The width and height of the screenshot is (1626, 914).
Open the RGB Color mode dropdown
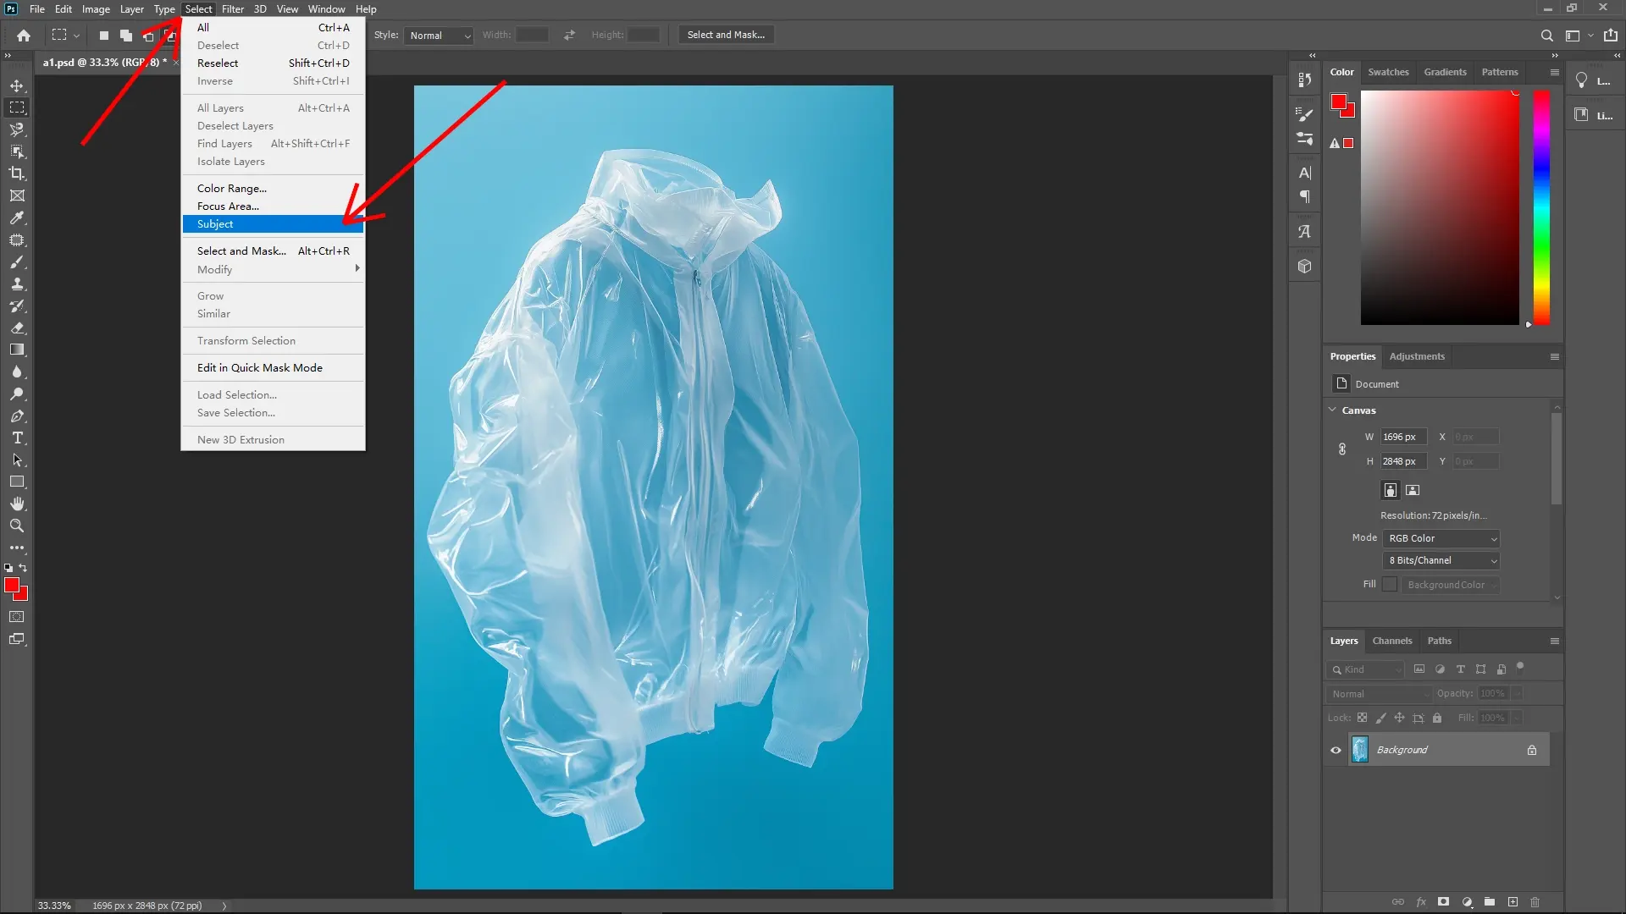click(1440, 538)
